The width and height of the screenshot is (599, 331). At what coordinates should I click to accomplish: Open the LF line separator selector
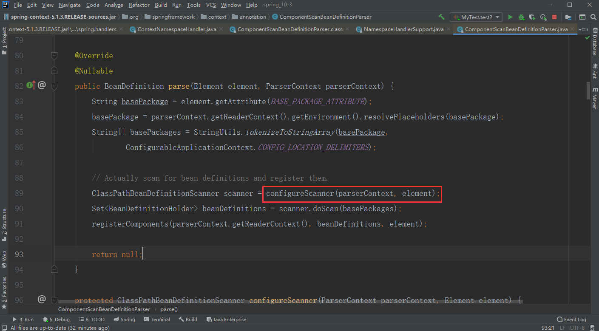(x=562, y=328)
